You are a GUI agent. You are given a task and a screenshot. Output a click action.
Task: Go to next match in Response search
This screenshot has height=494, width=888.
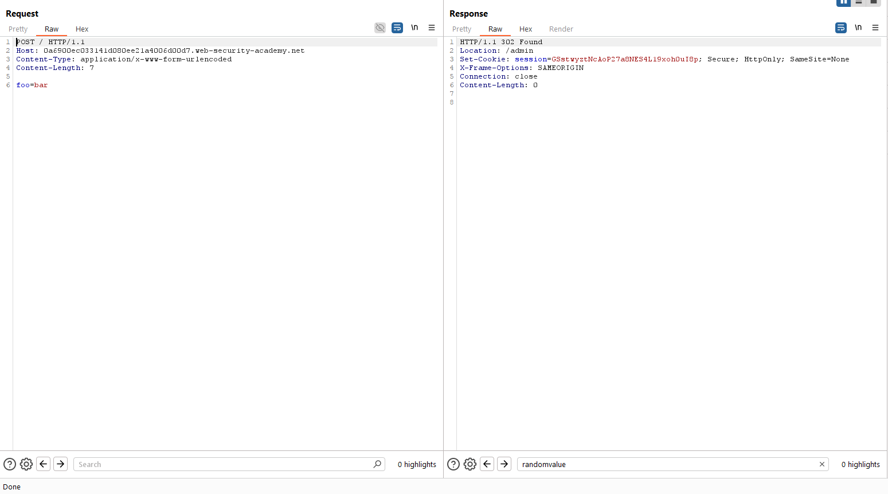tap(504, 464)
